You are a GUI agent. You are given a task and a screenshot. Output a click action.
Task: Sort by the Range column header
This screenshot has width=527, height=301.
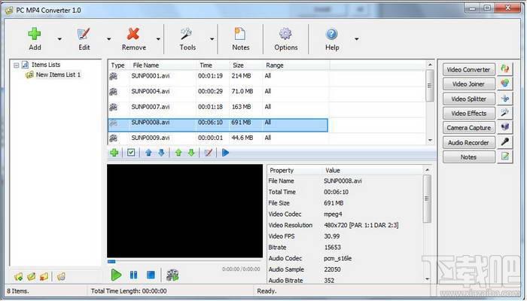296,65
